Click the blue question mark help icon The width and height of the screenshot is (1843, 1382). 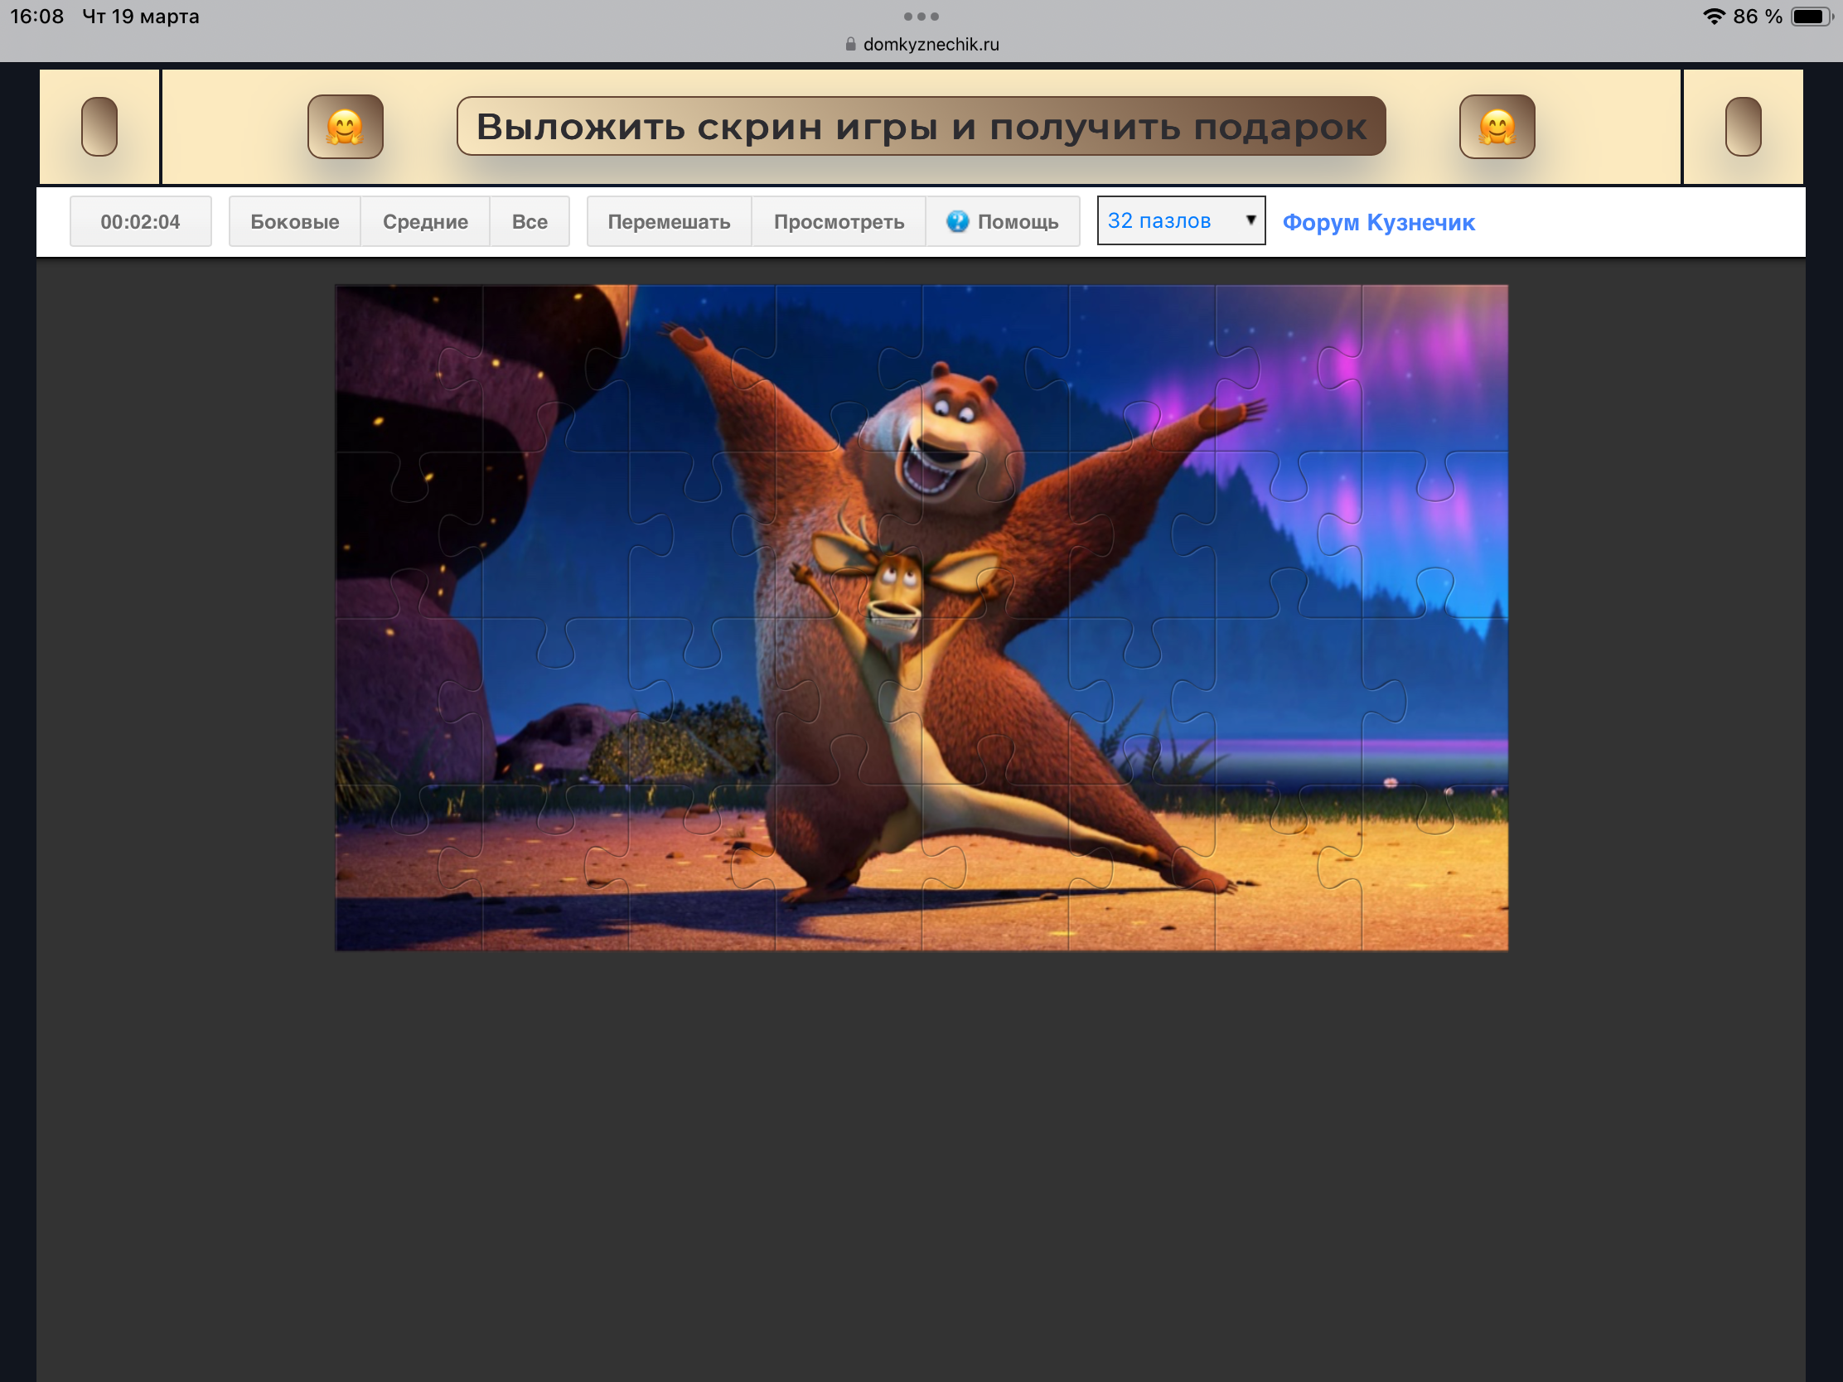click(x=957, y=221)
